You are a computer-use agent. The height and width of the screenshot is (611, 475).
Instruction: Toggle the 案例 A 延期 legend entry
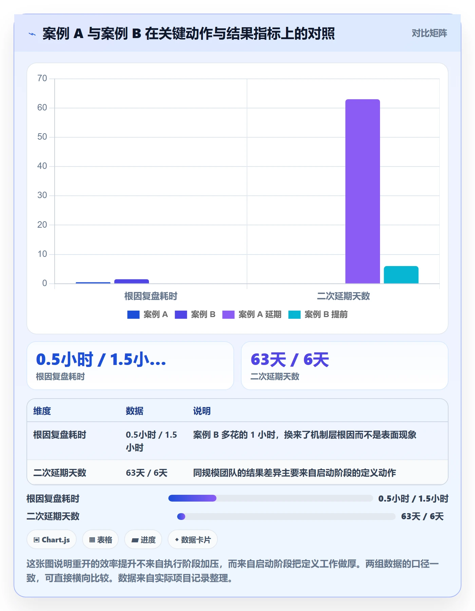tap(252, 314)
